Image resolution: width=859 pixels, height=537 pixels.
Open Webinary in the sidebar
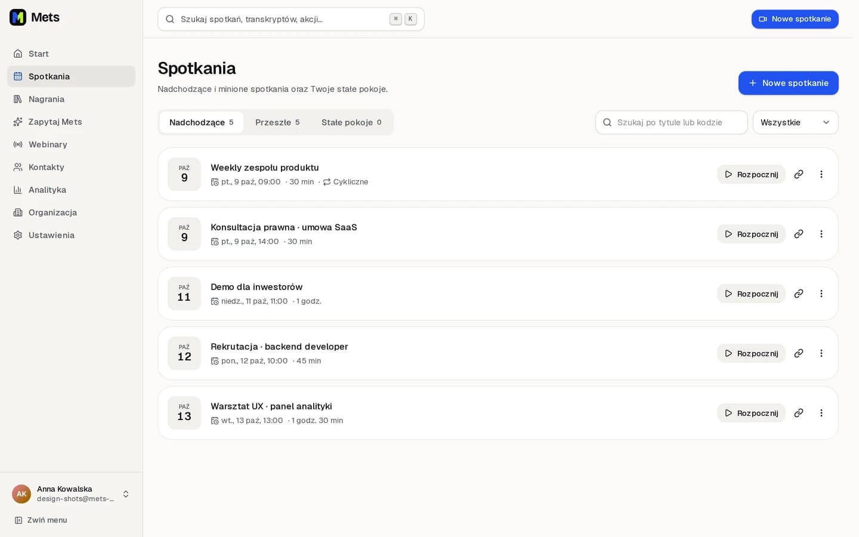click(71, 144)
